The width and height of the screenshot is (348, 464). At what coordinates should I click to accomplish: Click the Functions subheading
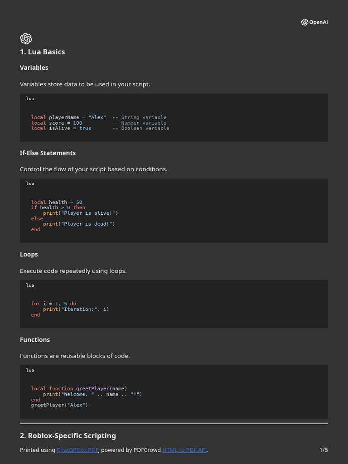tap(35, 340)
